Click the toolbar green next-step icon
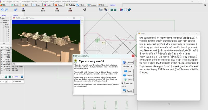This screenshot has height=110, width=208. pyautogui.click(x=115, y=10)
